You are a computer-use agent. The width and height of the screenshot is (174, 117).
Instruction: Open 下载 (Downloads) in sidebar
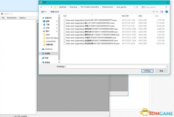48,25
